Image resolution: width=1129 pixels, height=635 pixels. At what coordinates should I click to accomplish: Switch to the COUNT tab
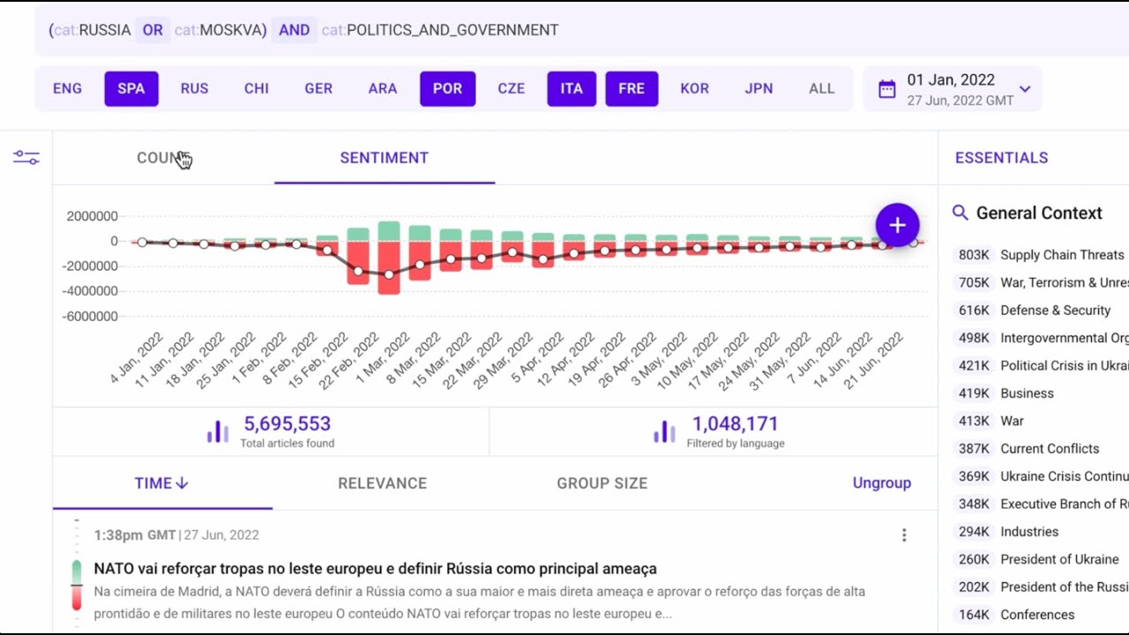161,158
